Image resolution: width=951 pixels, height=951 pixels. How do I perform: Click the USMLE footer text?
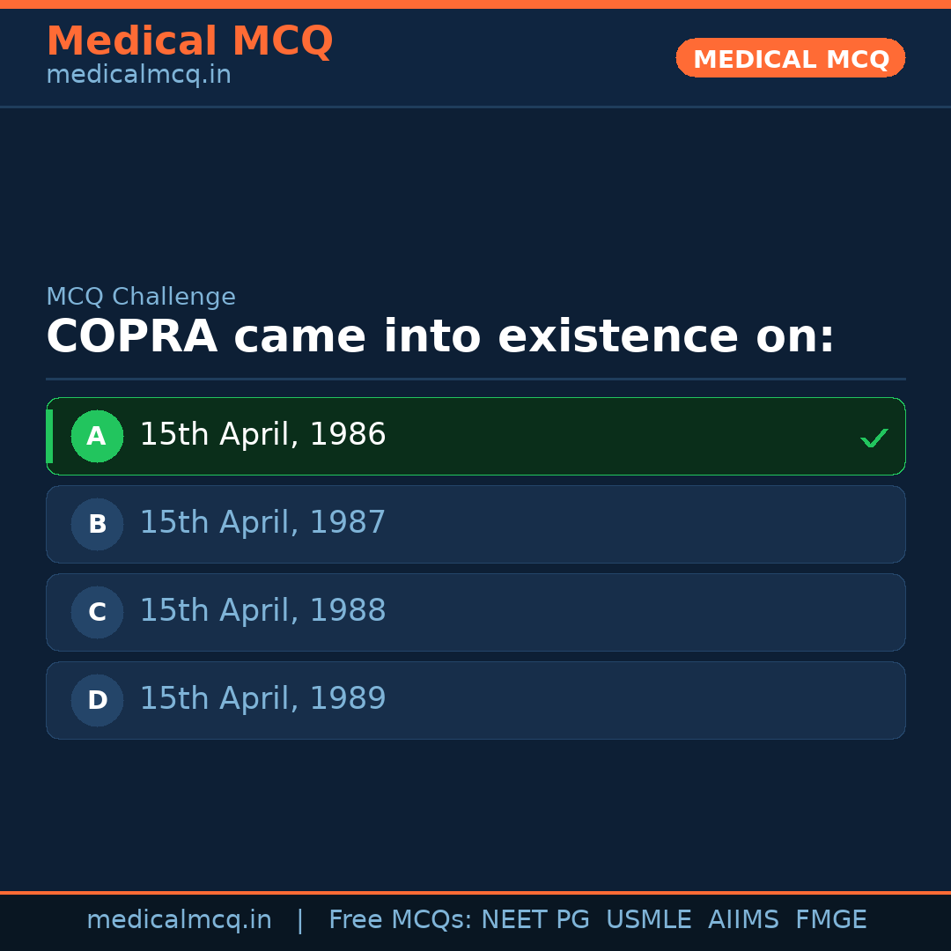[648, 920]
